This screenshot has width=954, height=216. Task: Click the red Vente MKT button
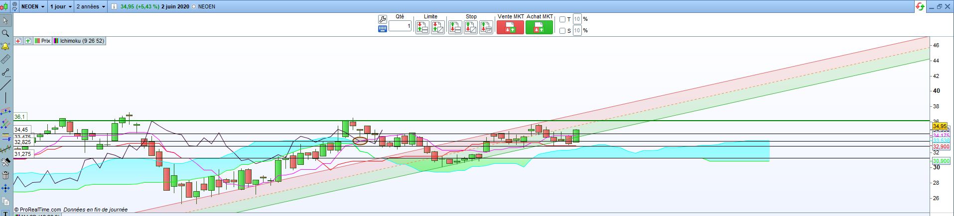point(511,27)
